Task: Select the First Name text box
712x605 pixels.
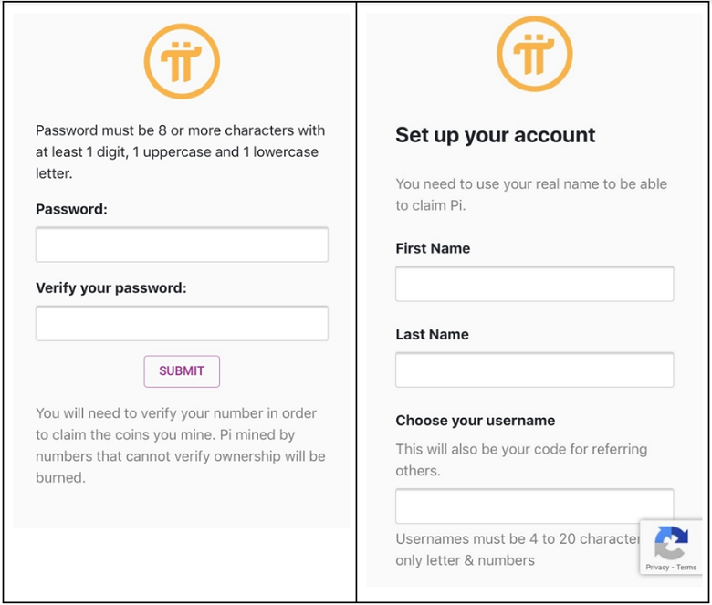Action: pos(534,285)
